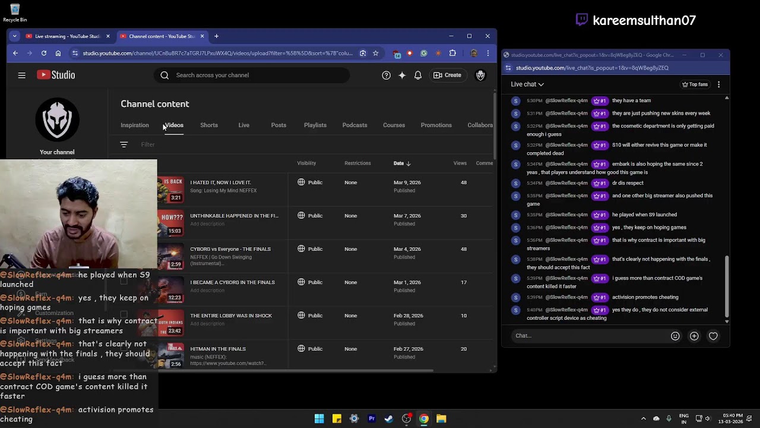
Task: Click the Chrome home button
Action: [x=58, y=53]
